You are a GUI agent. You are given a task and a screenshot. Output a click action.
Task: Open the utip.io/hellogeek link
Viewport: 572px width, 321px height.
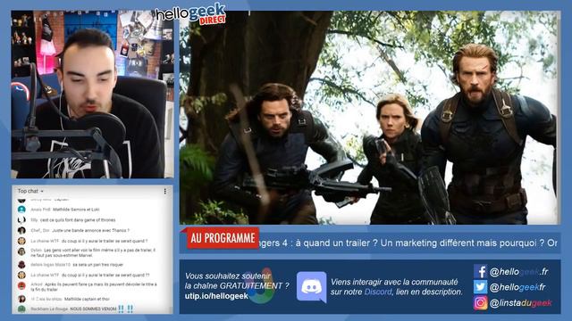point(216,296)
